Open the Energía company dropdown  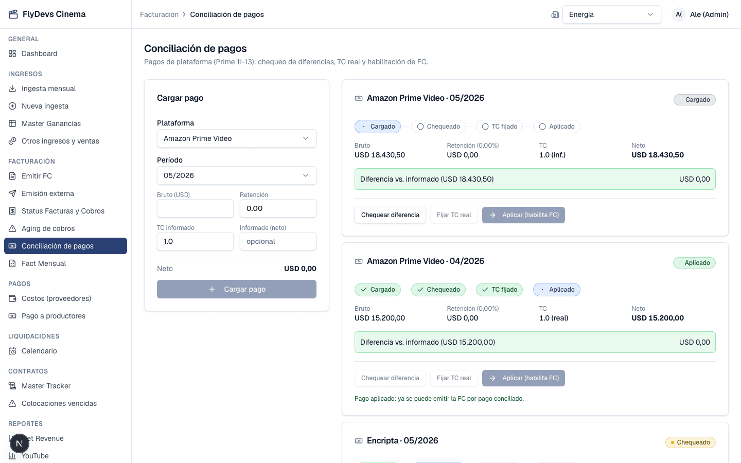612,14
